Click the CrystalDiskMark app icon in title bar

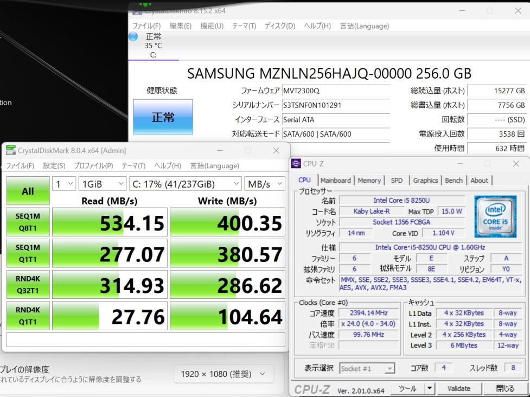(x=11, y=150)
